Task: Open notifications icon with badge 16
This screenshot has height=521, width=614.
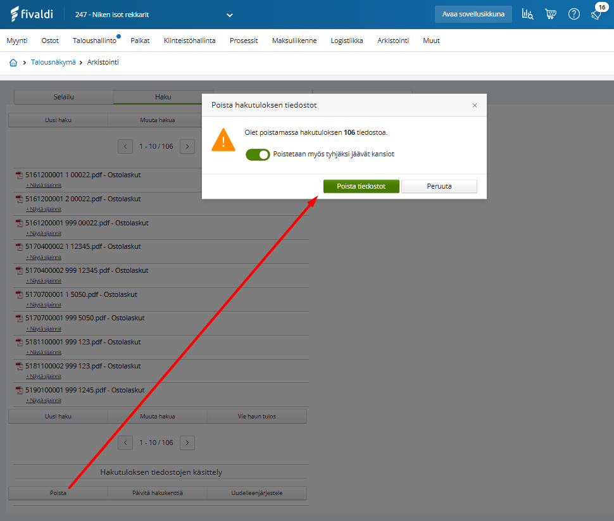Action: [597, 14]
